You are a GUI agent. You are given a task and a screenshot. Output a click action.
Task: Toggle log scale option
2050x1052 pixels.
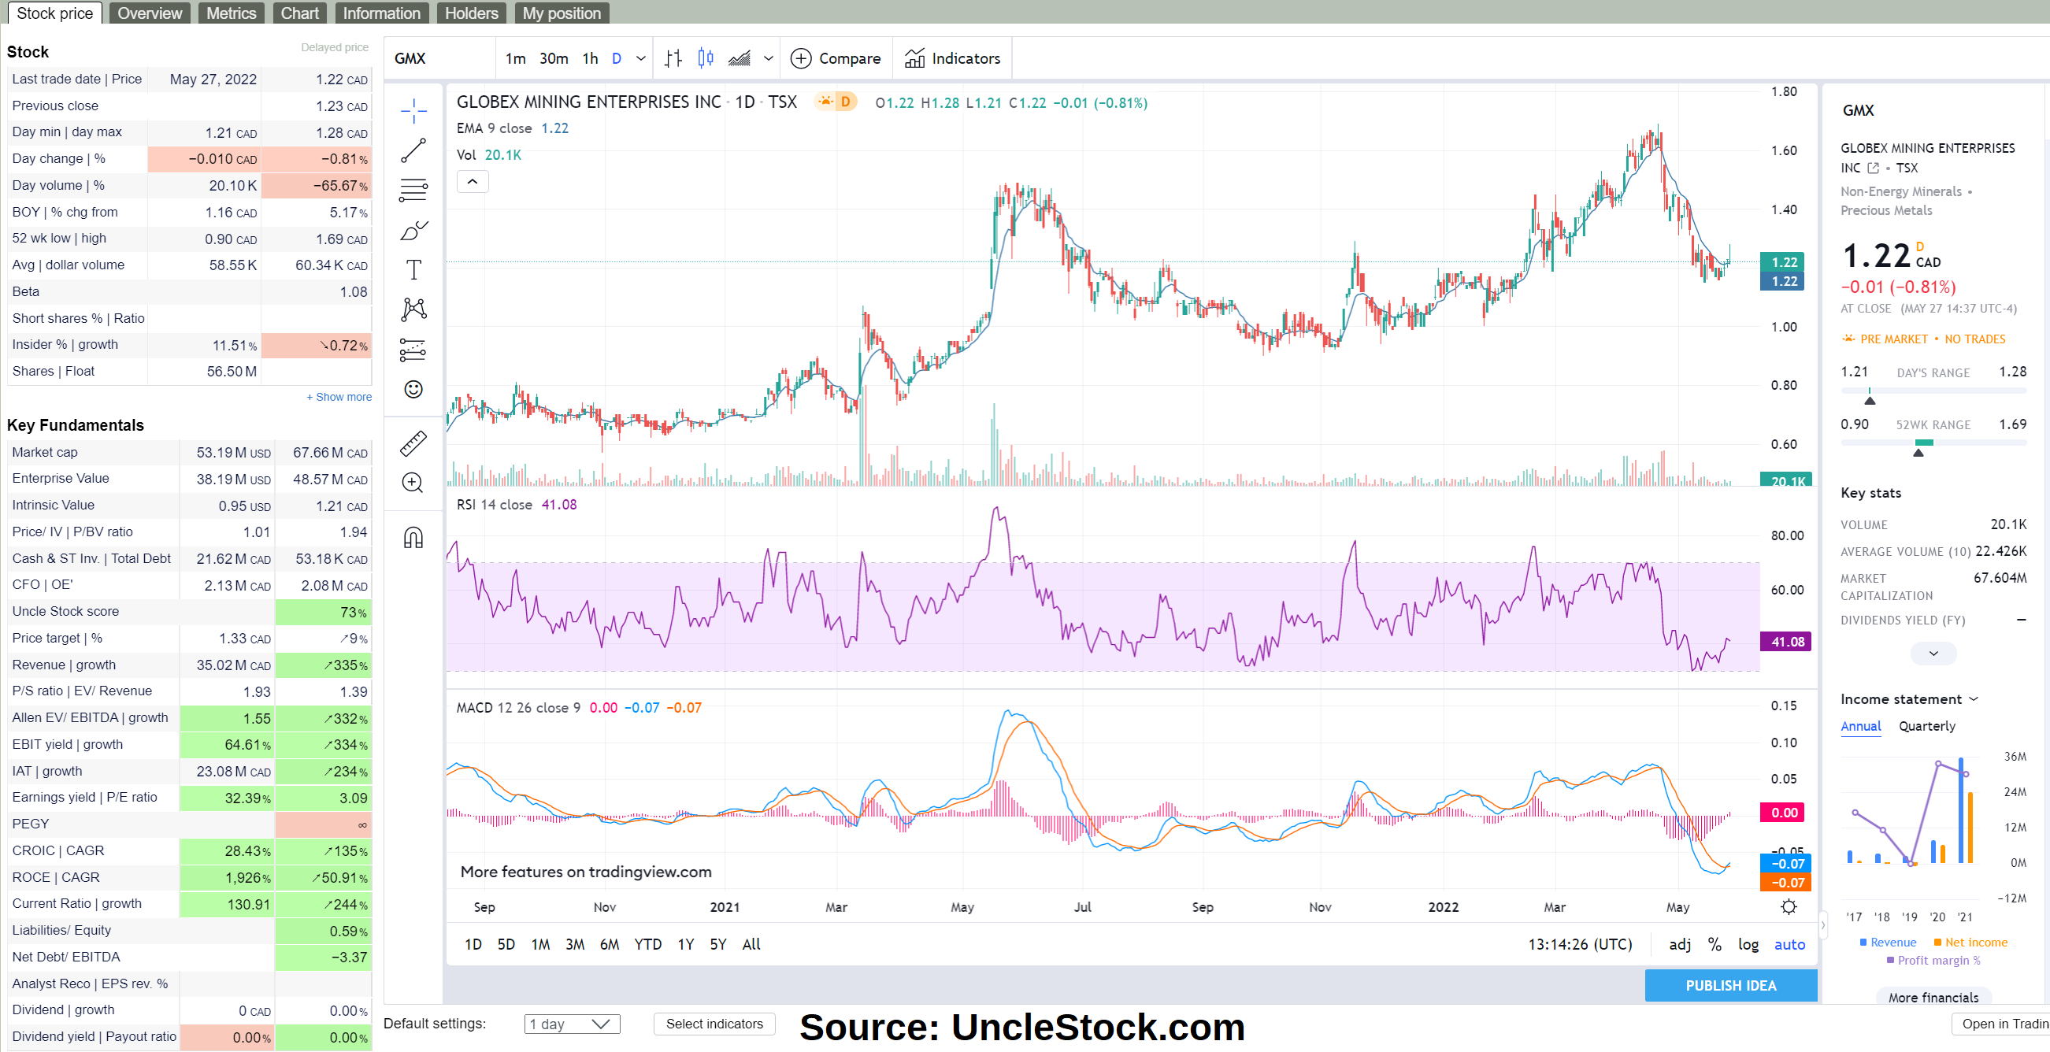tap(1748, 945)
